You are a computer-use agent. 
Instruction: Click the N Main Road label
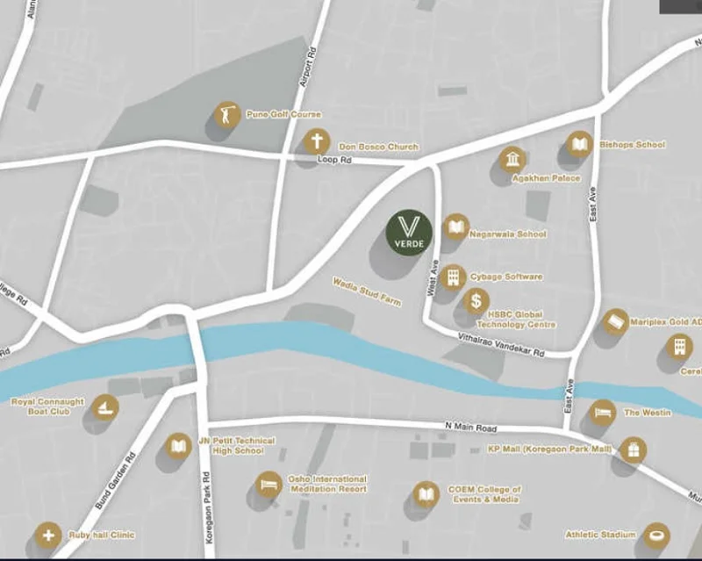[x=471, y=427]
